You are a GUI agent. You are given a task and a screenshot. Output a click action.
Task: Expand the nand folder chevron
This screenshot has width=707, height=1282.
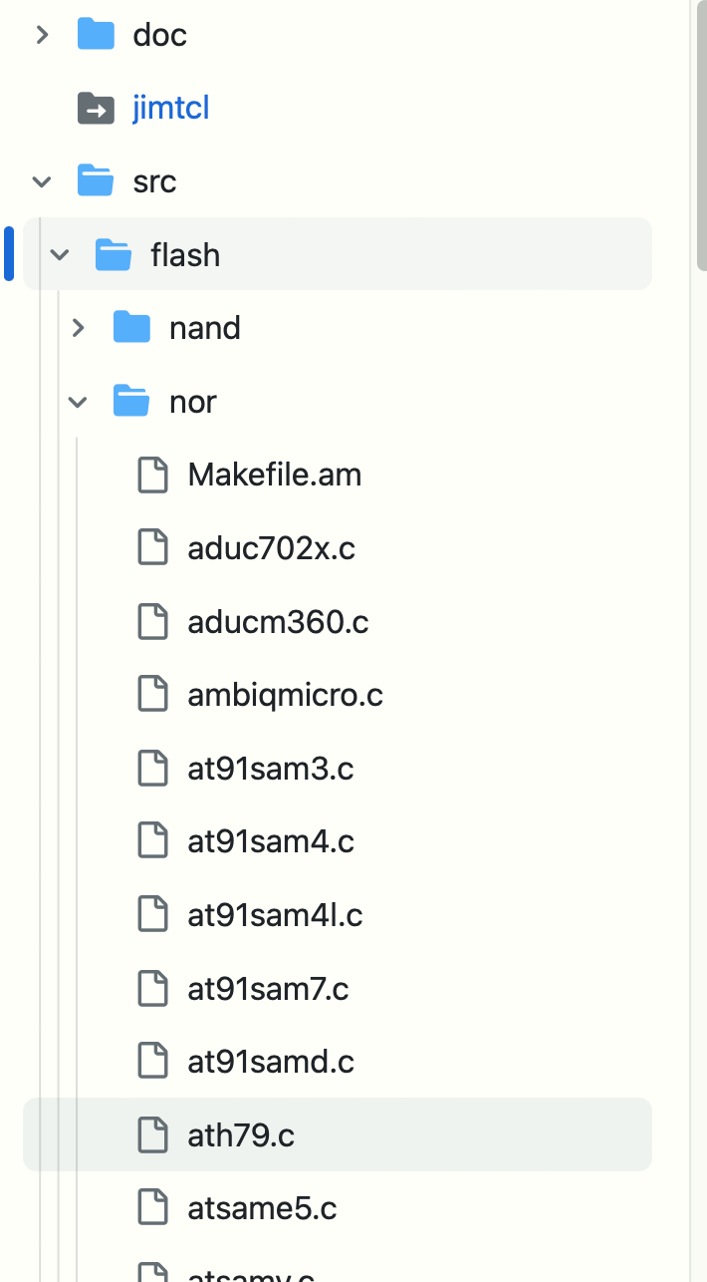(x=78, y=328)
